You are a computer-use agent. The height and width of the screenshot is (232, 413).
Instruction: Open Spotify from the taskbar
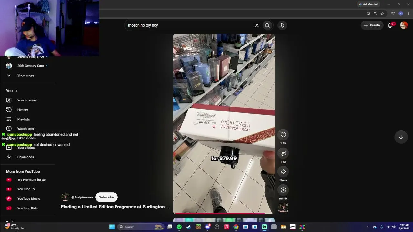pyautogui.click(x=179, y=227)
